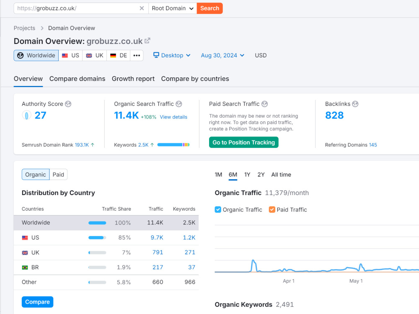Viewport: 419px width, 314px height.
Task: Open Referring Domains 145 link
Action: point(373,145)
